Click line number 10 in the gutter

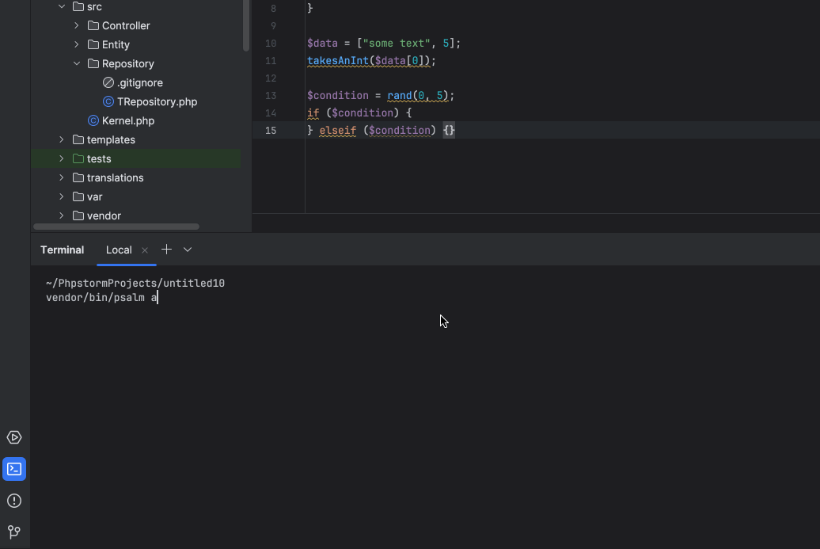point(271,44)
